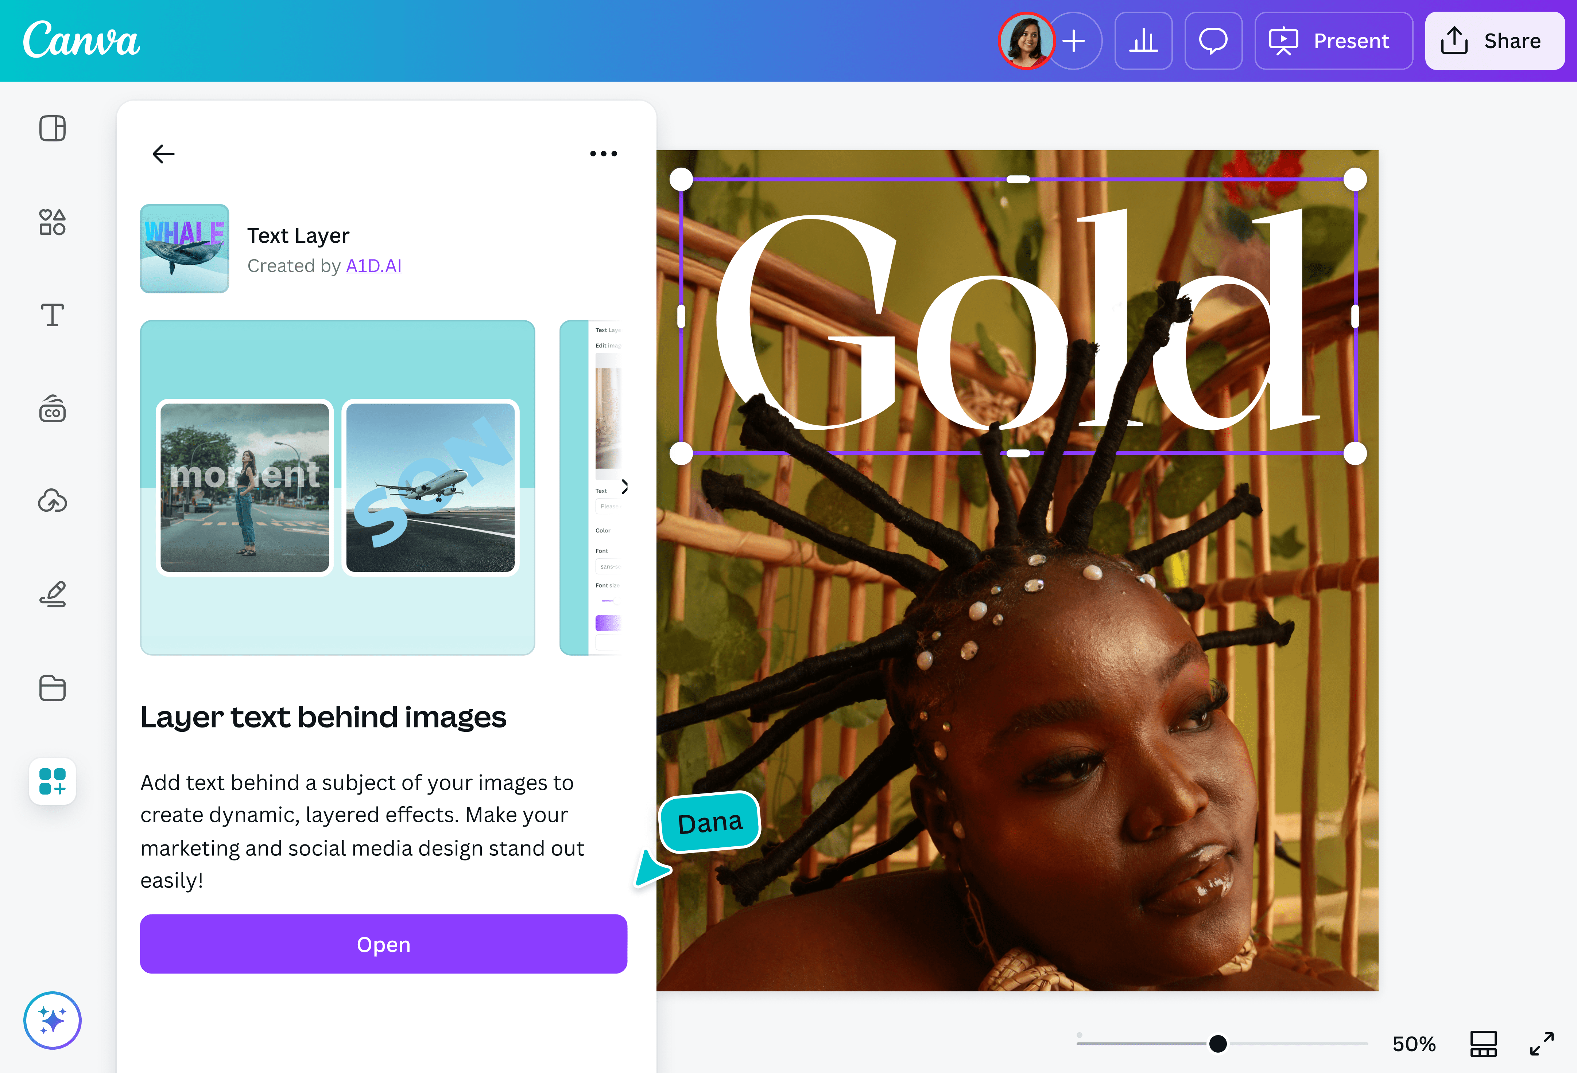Select the Text tool in sidebar
The height and width of the screenshot is (1073, 1577).
(52, 315)
